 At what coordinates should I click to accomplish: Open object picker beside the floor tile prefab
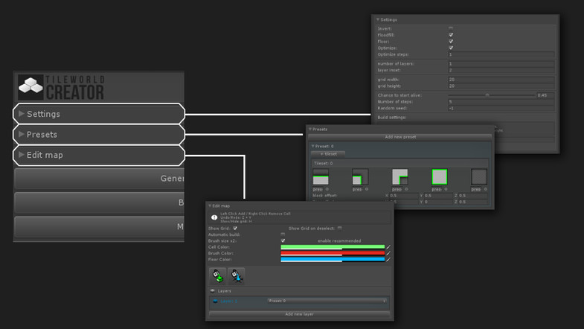tap(485, 189)
